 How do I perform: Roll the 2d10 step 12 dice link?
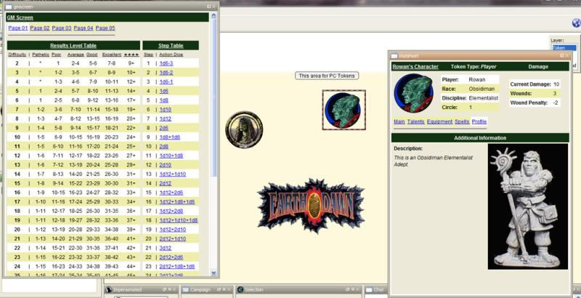166,165
